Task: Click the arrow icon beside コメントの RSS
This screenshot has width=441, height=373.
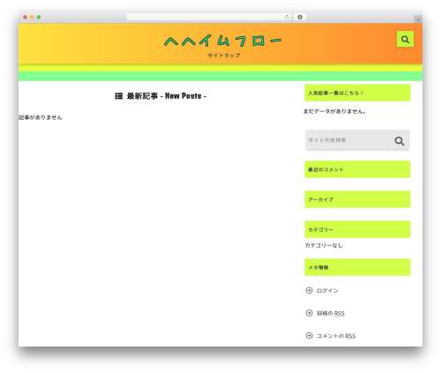Action: point(309,335)
